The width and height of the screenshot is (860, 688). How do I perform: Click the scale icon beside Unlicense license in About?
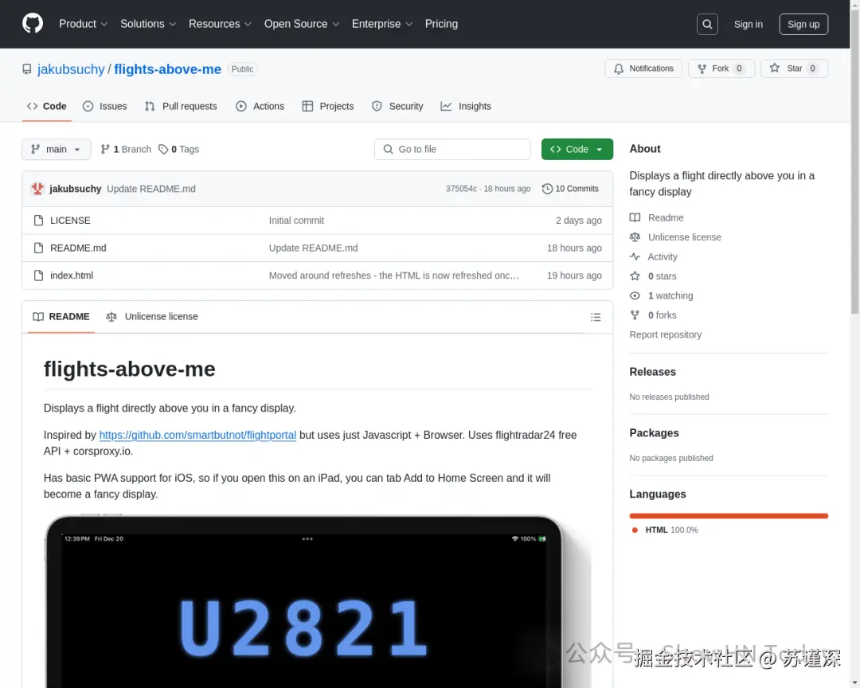635,237
